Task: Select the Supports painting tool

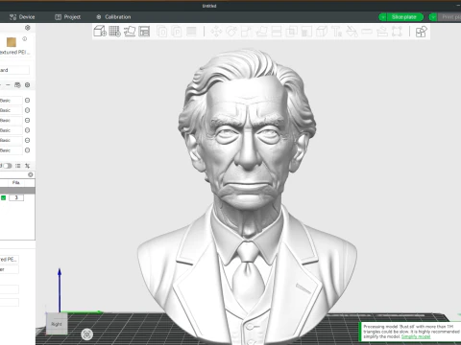Action: [306, 32]
